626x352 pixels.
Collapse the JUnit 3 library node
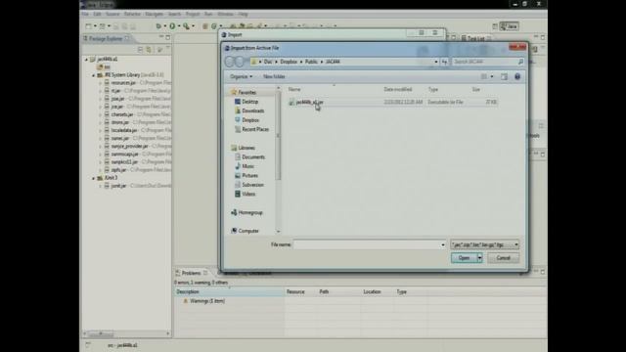coord(94,178)
